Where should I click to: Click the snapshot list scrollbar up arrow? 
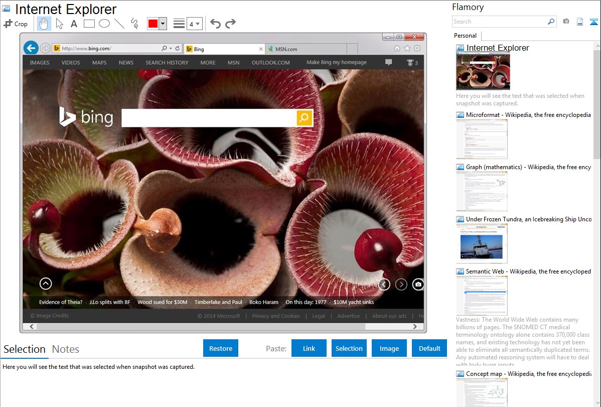coord(597,46)
